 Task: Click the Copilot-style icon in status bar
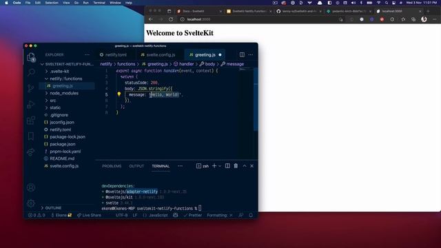(x=176, y=215)
